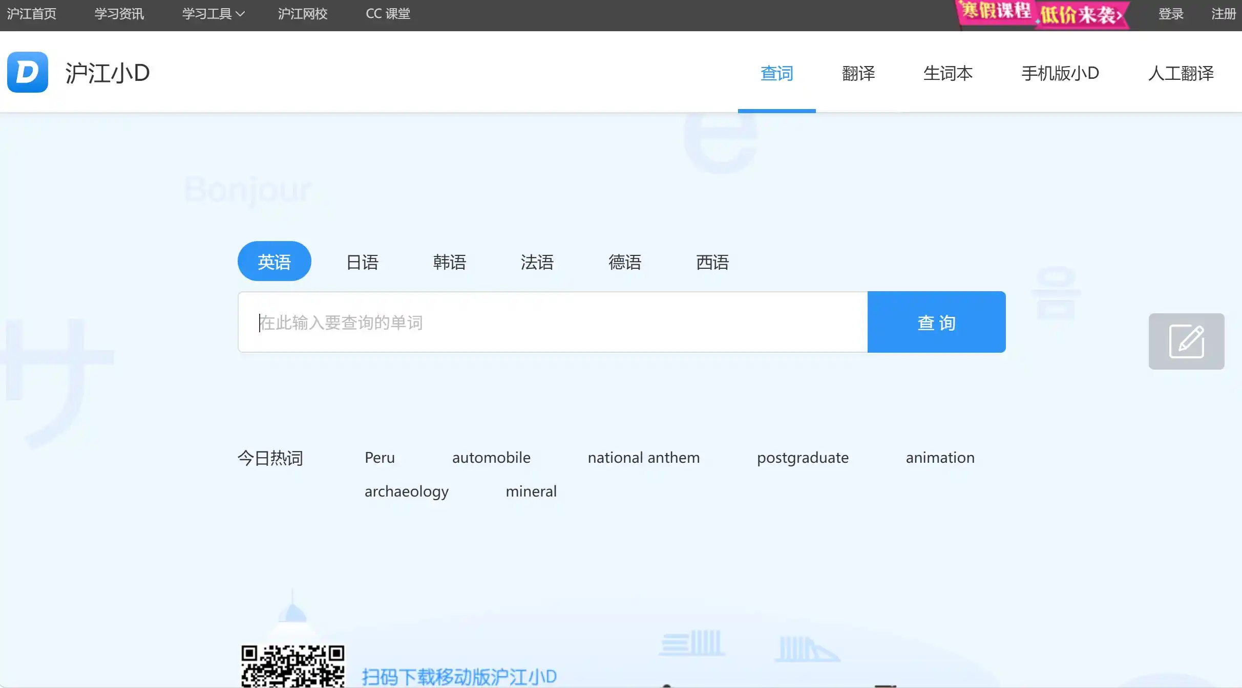Select 英语 language option
The width and height of the screenshot is (1242, 688).
[275, 261]
